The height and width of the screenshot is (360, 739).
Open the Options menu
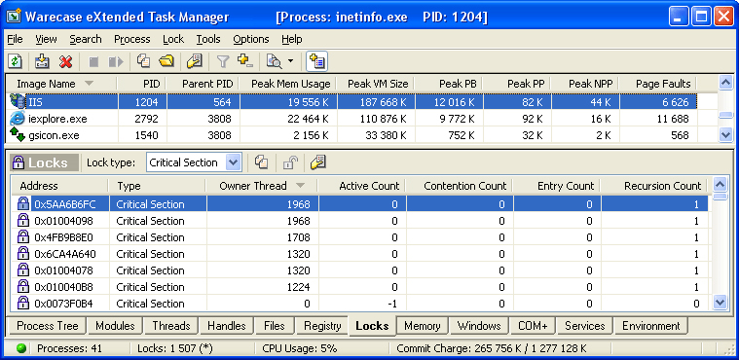251,39
